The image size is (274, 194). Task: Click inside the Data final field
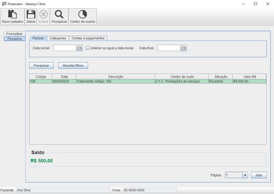pyautogui.click(x=169, y=47)
